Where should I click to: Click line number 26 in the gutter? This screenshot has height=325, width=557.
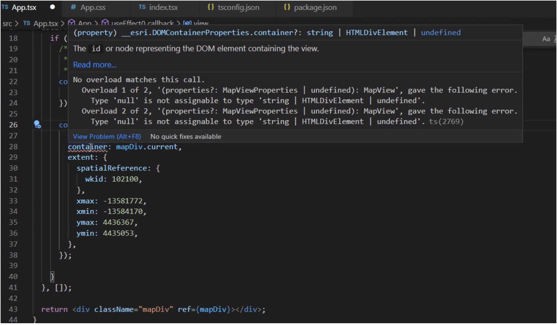click(13, 125)
